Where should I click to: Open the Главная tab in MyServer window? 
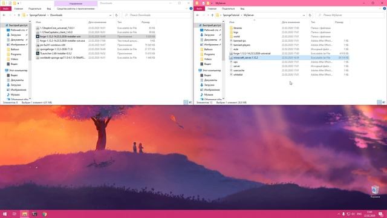[x=212, y=8]
